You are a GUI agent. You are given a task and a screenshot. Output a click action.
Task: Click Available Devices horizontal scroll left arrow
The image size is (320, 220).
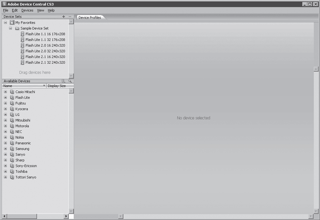coord(4,216)
